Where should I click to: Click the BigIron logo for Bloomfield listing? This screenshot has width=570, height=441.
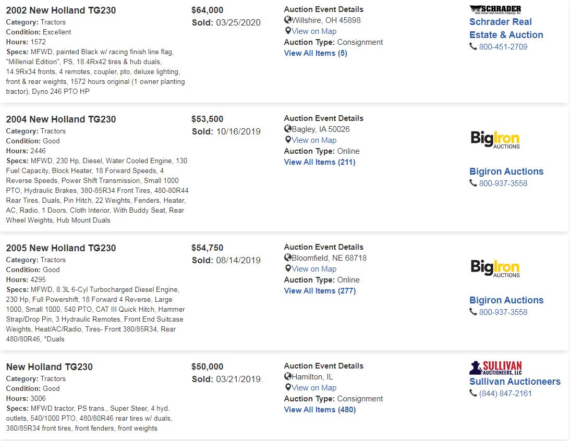coord(495,268)
